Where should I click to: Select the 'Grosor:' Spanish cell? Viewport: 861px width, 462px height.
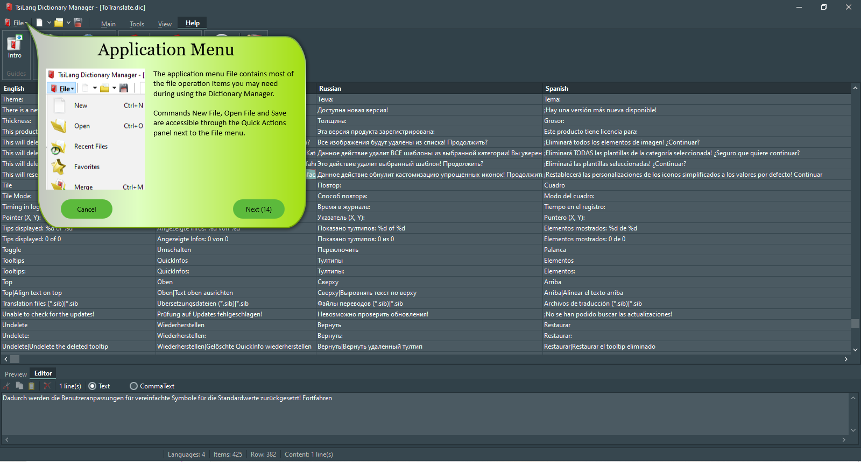point(697,121)
